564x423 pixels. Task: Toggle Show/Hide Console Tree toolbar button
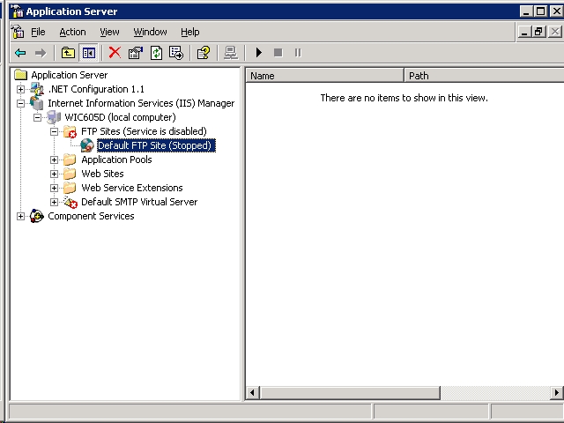click(x=88, y=53)
